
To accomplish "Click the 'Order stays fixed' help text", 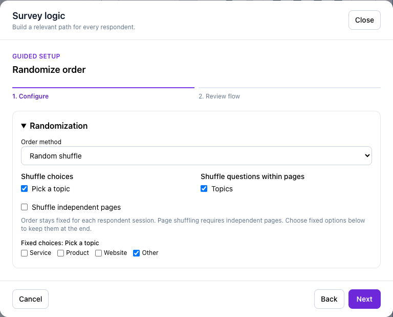I will (193, 225).
